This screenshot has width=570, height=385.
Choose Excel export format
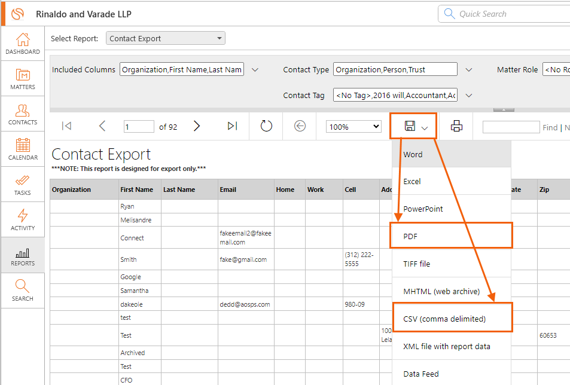(x=452, y=181)
